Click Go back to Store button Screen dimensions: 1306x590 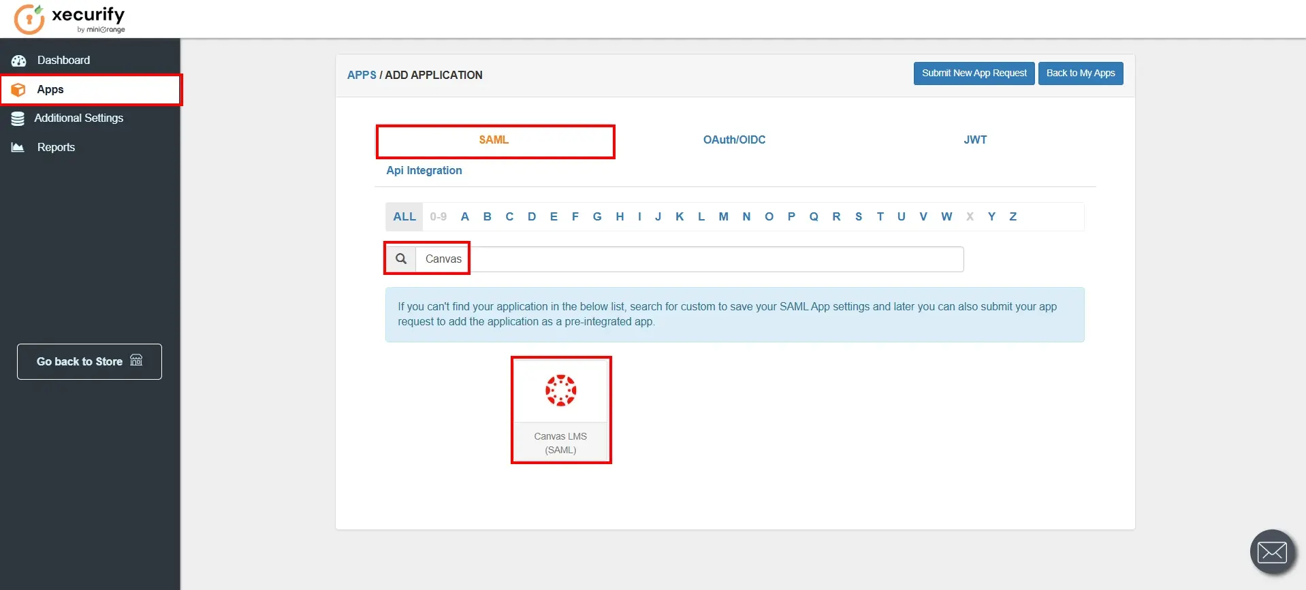pos(89,361)
